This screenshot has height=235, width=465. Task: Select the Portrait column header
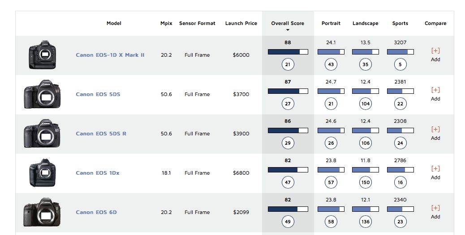331,23
